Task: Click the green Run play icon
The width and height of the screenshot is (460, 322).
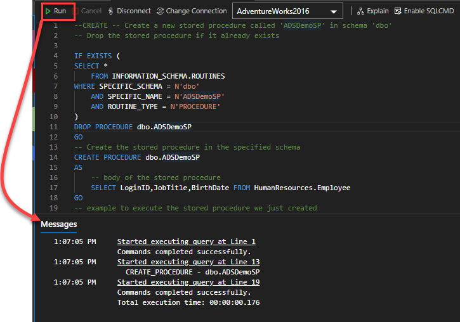Action: (x=48, y=11)
